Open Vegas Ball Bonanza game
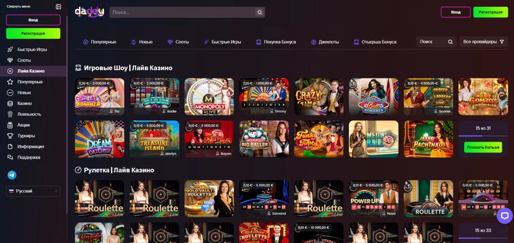 373,96
